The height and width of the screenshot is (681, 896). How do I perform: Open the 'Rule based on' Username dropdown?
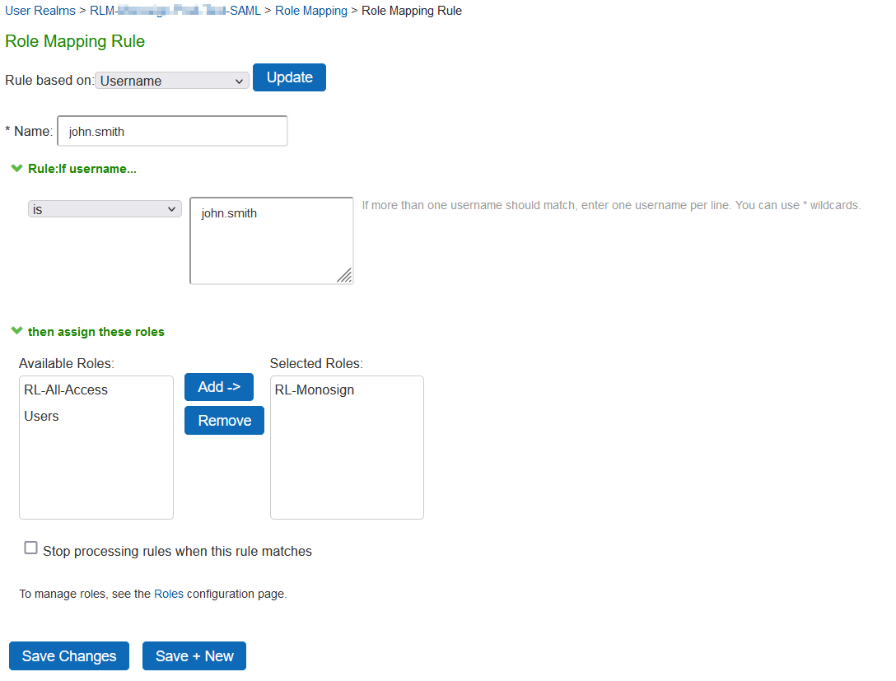[x=172, y=81]
